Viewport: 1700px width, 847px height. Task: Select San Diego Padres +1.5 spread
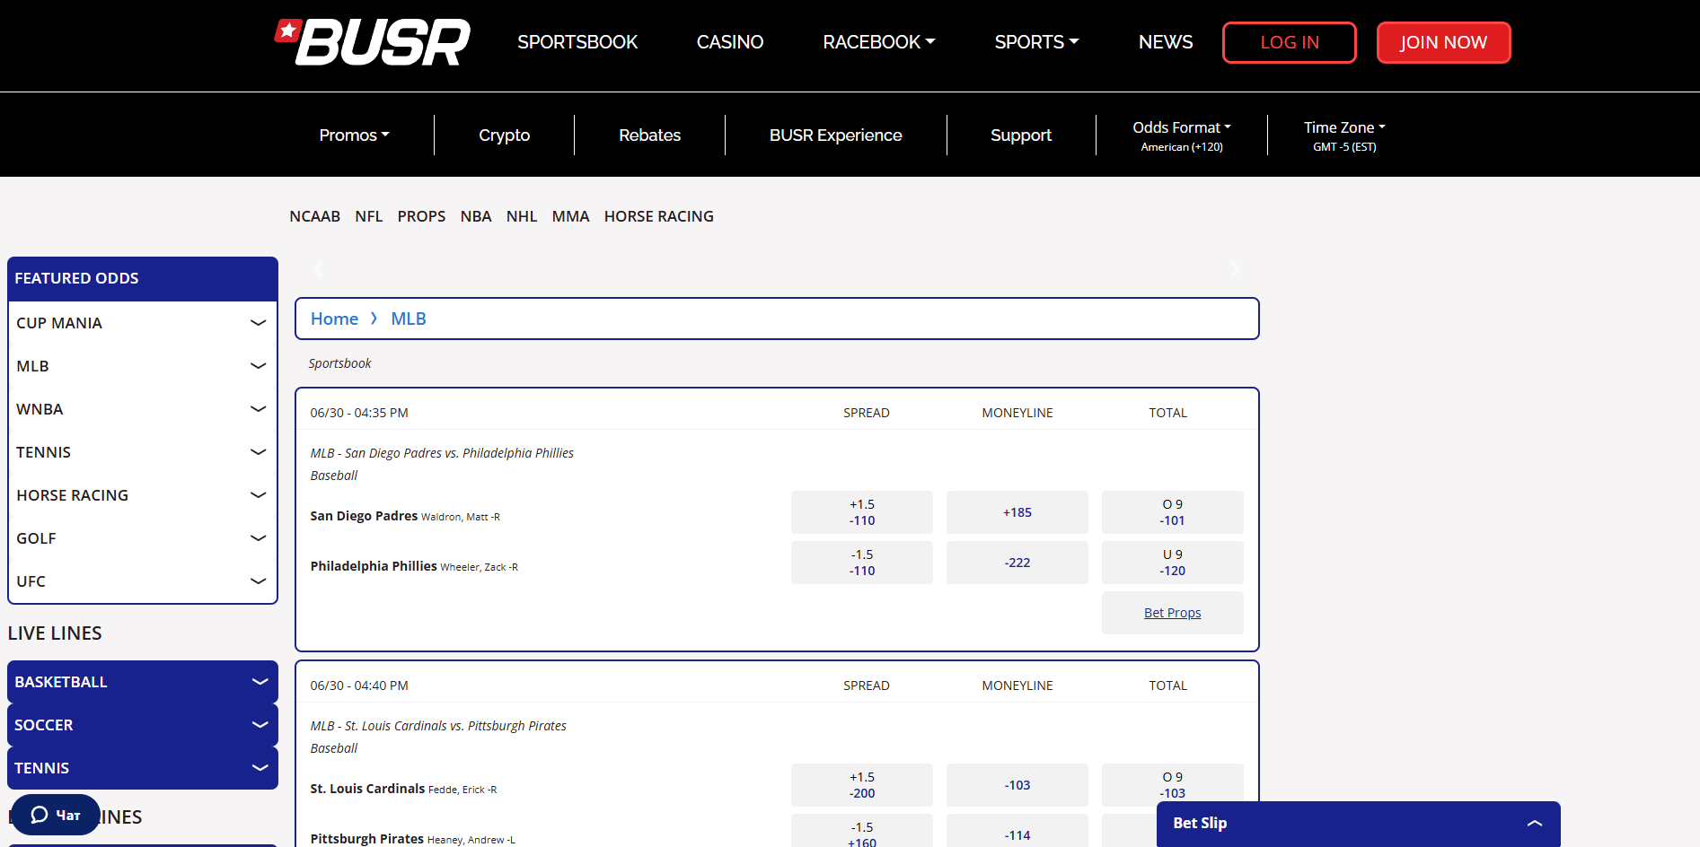(x=862, y=512)
